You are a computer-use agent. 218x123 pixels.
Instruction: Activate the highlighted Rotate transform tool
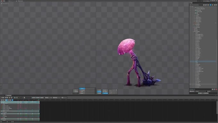click(x=82, y=88)
